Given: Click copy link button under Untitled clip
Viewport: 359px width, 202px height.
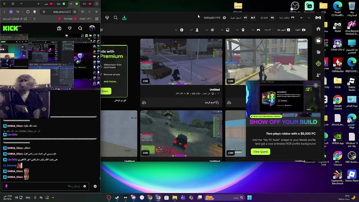Looking at the screenshot, I should tap(212, 103).
